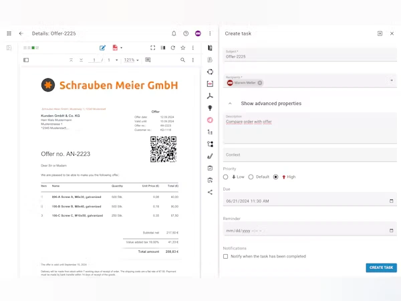Open the structure tree icon in sidebar

[210, 132]
